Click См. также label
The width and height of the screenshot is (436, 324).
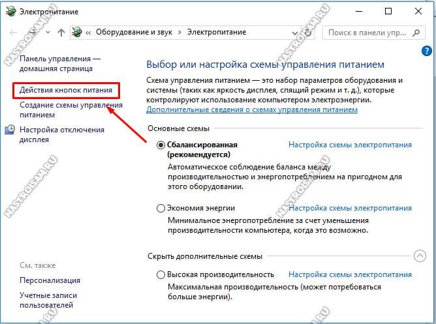pyautogui.click(x=38, y=265)
